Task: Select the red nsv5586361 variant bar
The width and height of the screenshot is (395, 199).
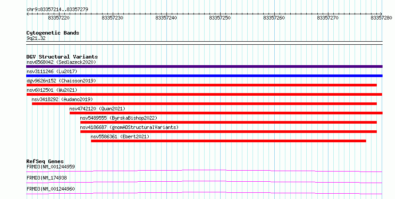Action: [229, 141]
